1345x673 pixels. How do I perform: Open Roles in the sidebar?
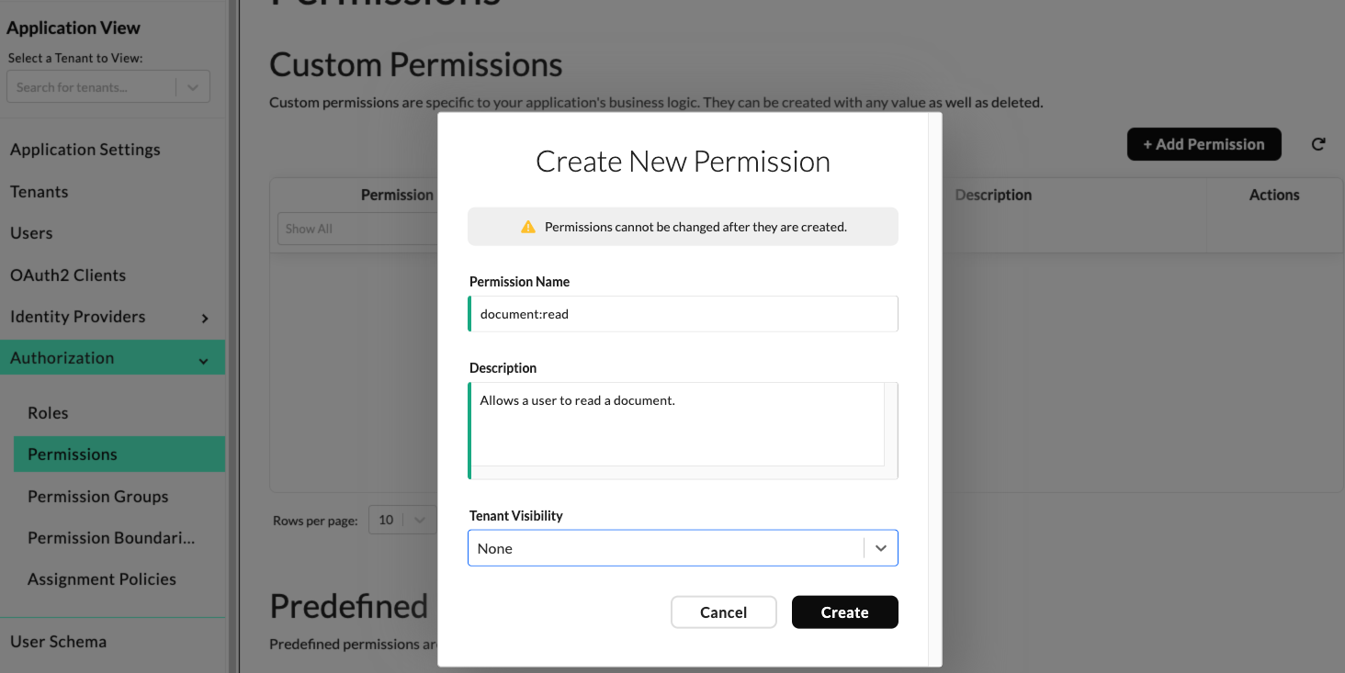tap(48, 413)
